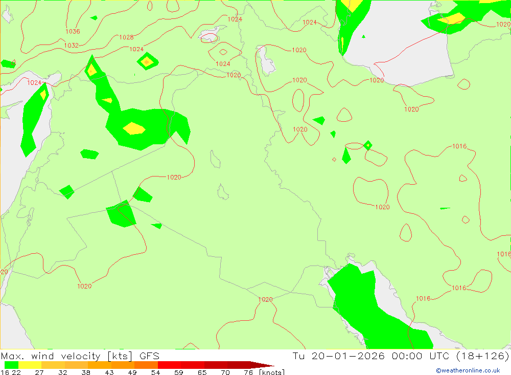Image resolution: width=511 pixels, height=375 pixels.
Task: Click the legend swatch between 43 and 49
Action: [x=123, y=365]
